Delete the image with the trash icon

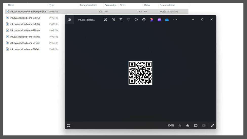click(x=121, y=20)
